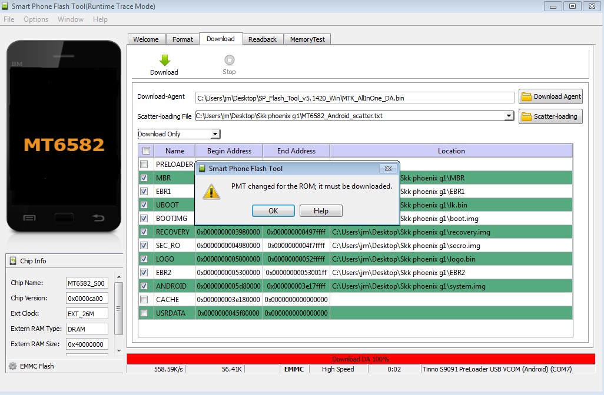Click the Location column header
The height and width of the screenshot is (395, 604).
coord(451,150)
